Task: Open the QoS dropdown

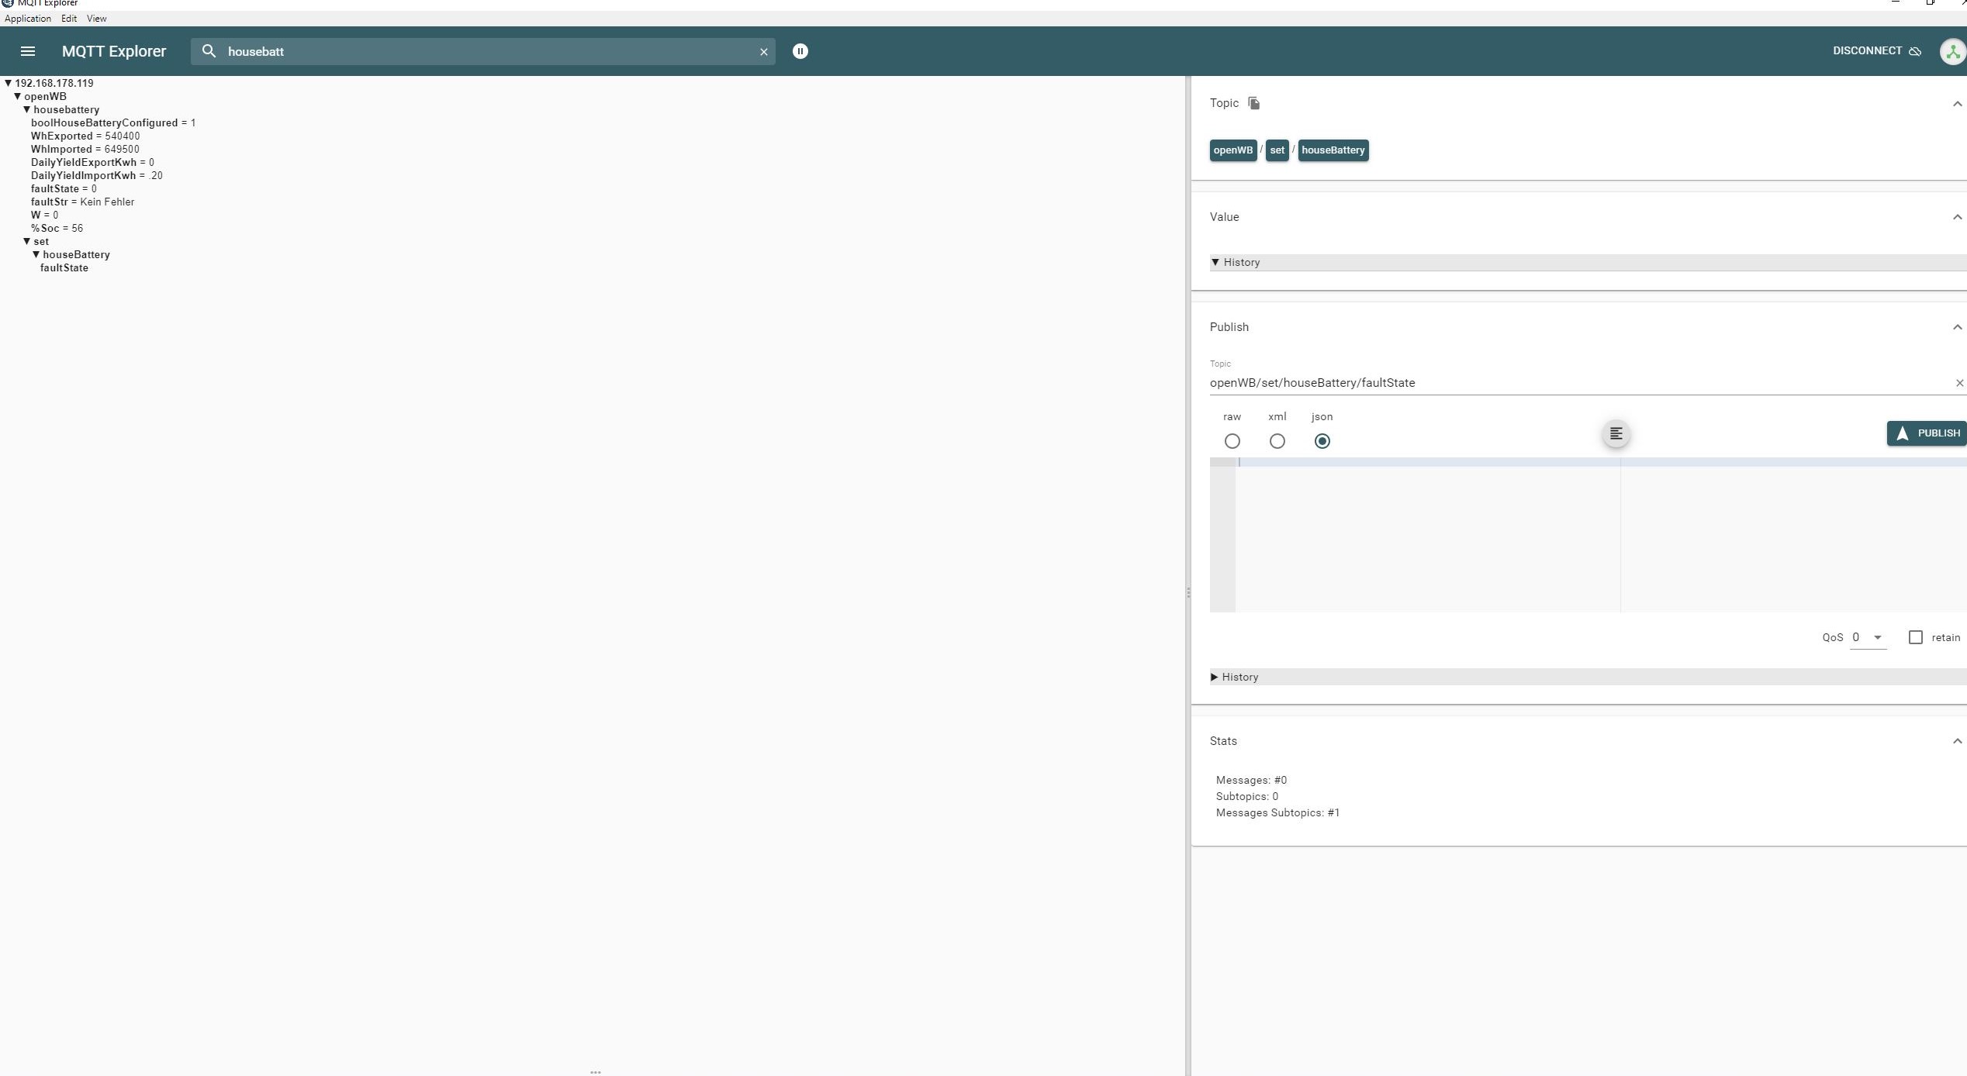Action: (x=1868, y=637)
